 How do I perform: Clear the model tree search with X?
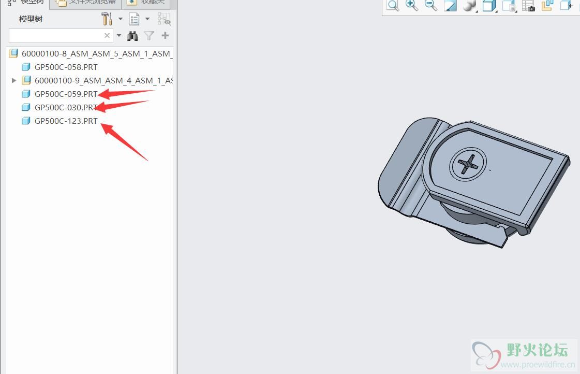(107, 36)
